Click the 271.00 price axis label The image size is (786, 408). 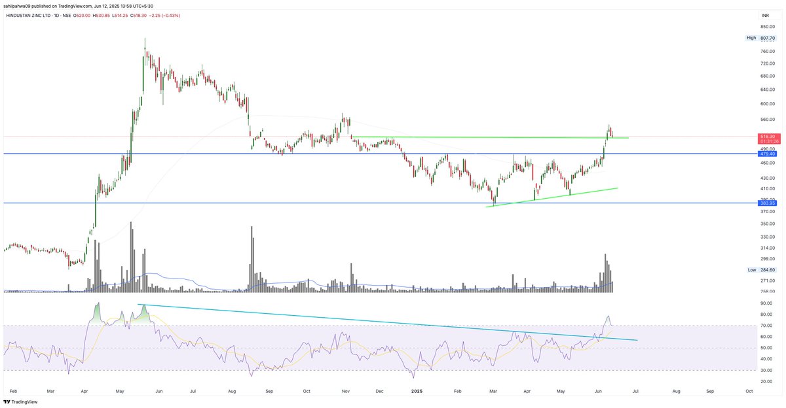[767, 280]
